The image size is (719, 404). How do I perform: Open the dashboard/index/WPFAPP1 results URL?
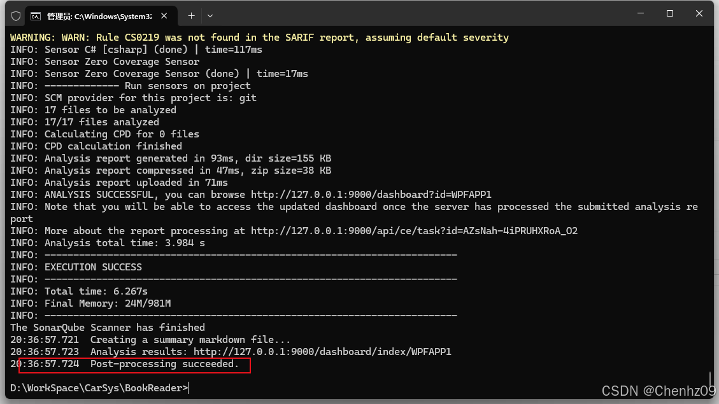pyautogui.click(x=322, y=352)
